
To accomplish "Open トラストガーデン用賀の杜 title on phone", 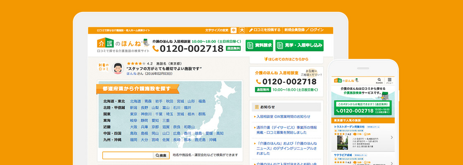I will [350, 126].
